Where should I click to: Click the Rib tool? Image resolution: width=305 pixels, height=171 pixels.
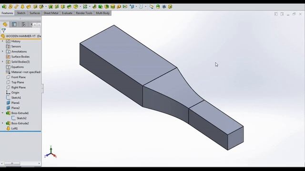point(94,7)
